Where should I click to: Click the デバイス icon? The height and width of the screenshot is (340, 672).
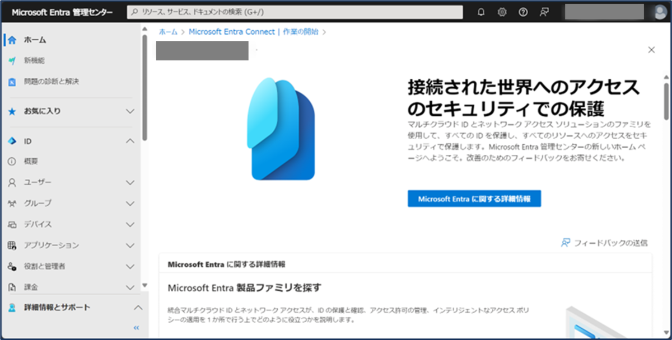12,225
